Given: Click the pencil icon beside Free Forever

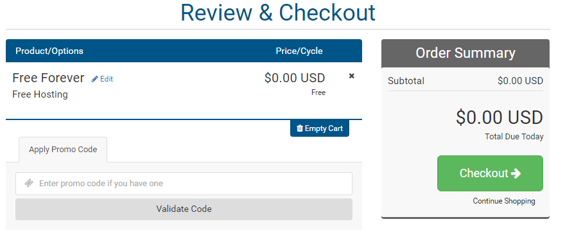Looking at the screenshot, I should click(95, 79).
